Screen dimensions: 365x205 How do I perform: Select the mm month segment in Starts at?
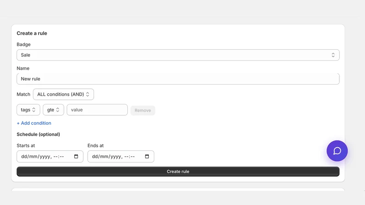[x=32, y=156]
